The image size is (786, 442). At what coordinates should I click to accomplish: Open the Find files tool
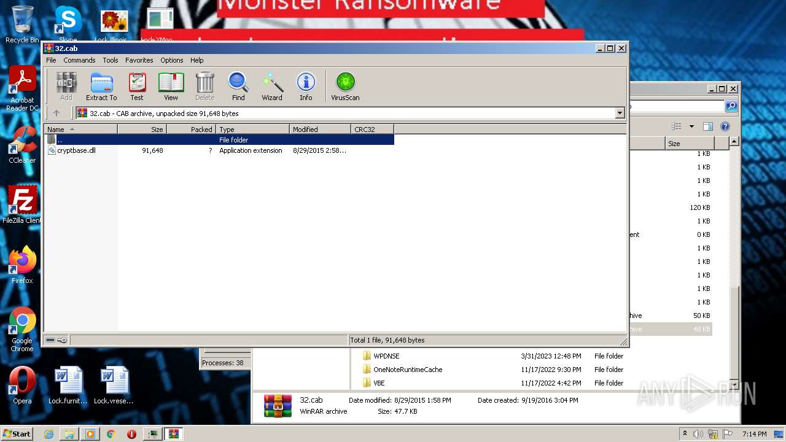tap(238, 86)
